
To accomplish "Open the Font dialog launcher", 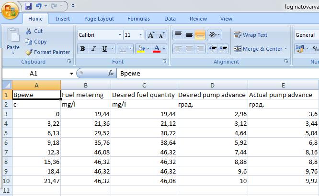I will point(164,62).
